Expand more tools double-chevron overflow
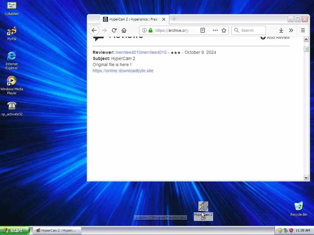314x235 pixels. pos(291,30)
